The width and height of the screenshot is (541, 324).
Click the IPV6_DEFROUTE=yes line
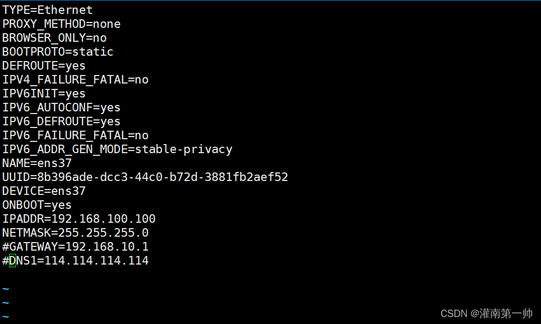(61, 122)
